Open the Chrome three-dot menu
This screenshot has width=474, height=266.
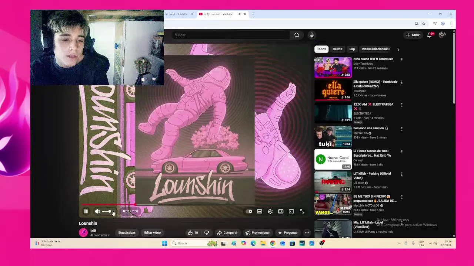[x=451, y=24]
